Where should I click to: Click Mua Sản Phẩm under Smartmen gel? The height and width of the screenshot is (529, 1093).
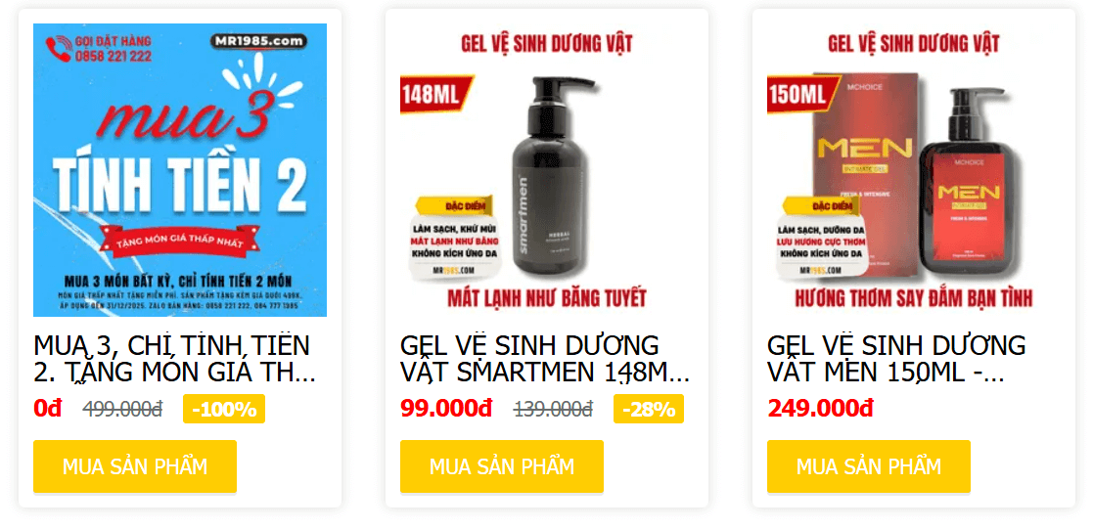[x=502, y=466]
